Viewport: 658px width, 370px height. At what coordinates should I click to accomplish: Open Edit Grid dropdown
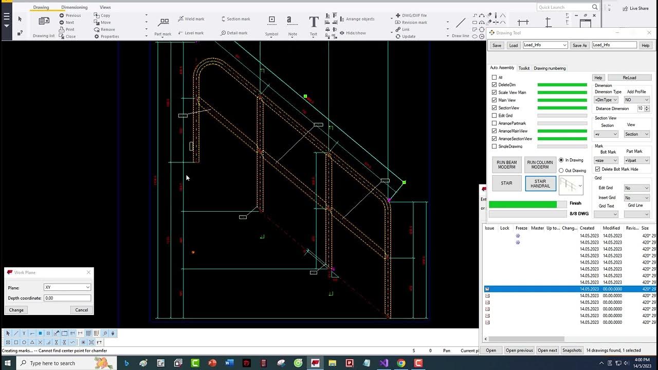(637, 188)
